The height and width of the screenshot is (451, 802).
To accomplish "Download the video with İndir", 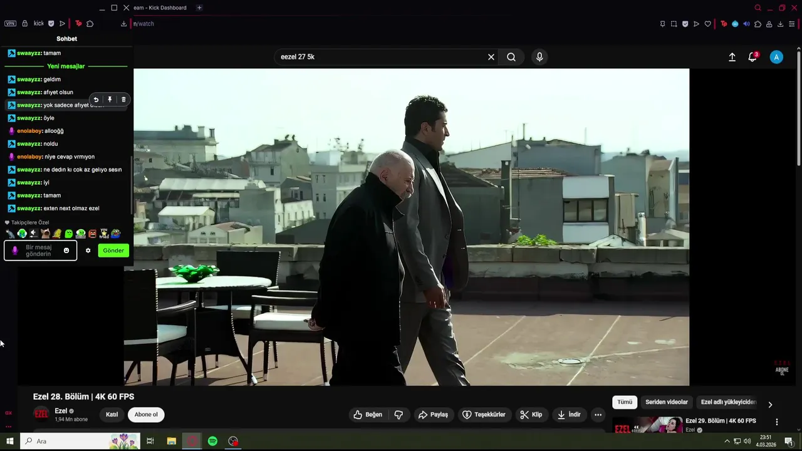I will (569, 415).
